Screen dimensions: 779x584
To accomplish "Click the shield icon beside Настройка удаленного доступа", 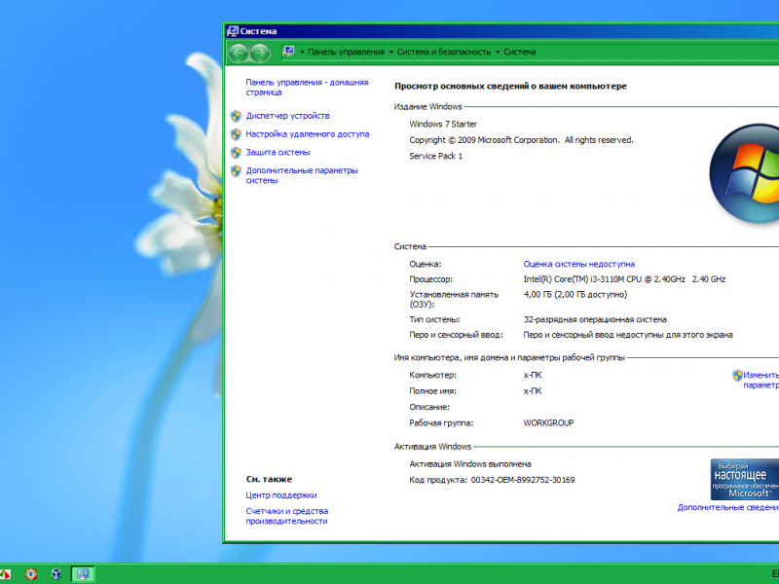I will (236, 134).
